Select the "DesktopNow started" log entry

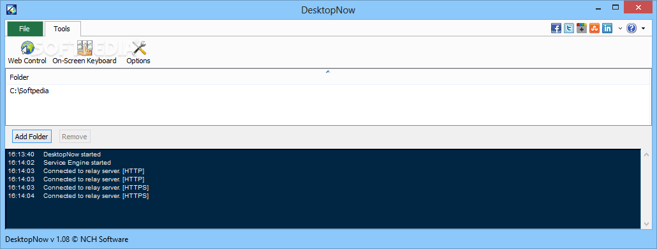point(72,155)
